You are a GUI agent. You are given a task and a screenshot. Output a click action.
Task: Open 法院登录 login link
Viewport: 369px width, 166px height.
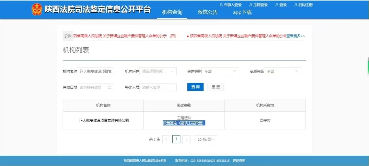pyautogui.click(x=259, y=5)
